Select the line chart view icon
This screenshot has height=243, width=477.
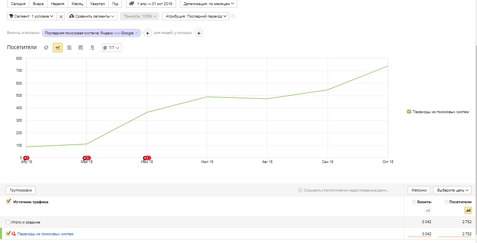point(58,48)
